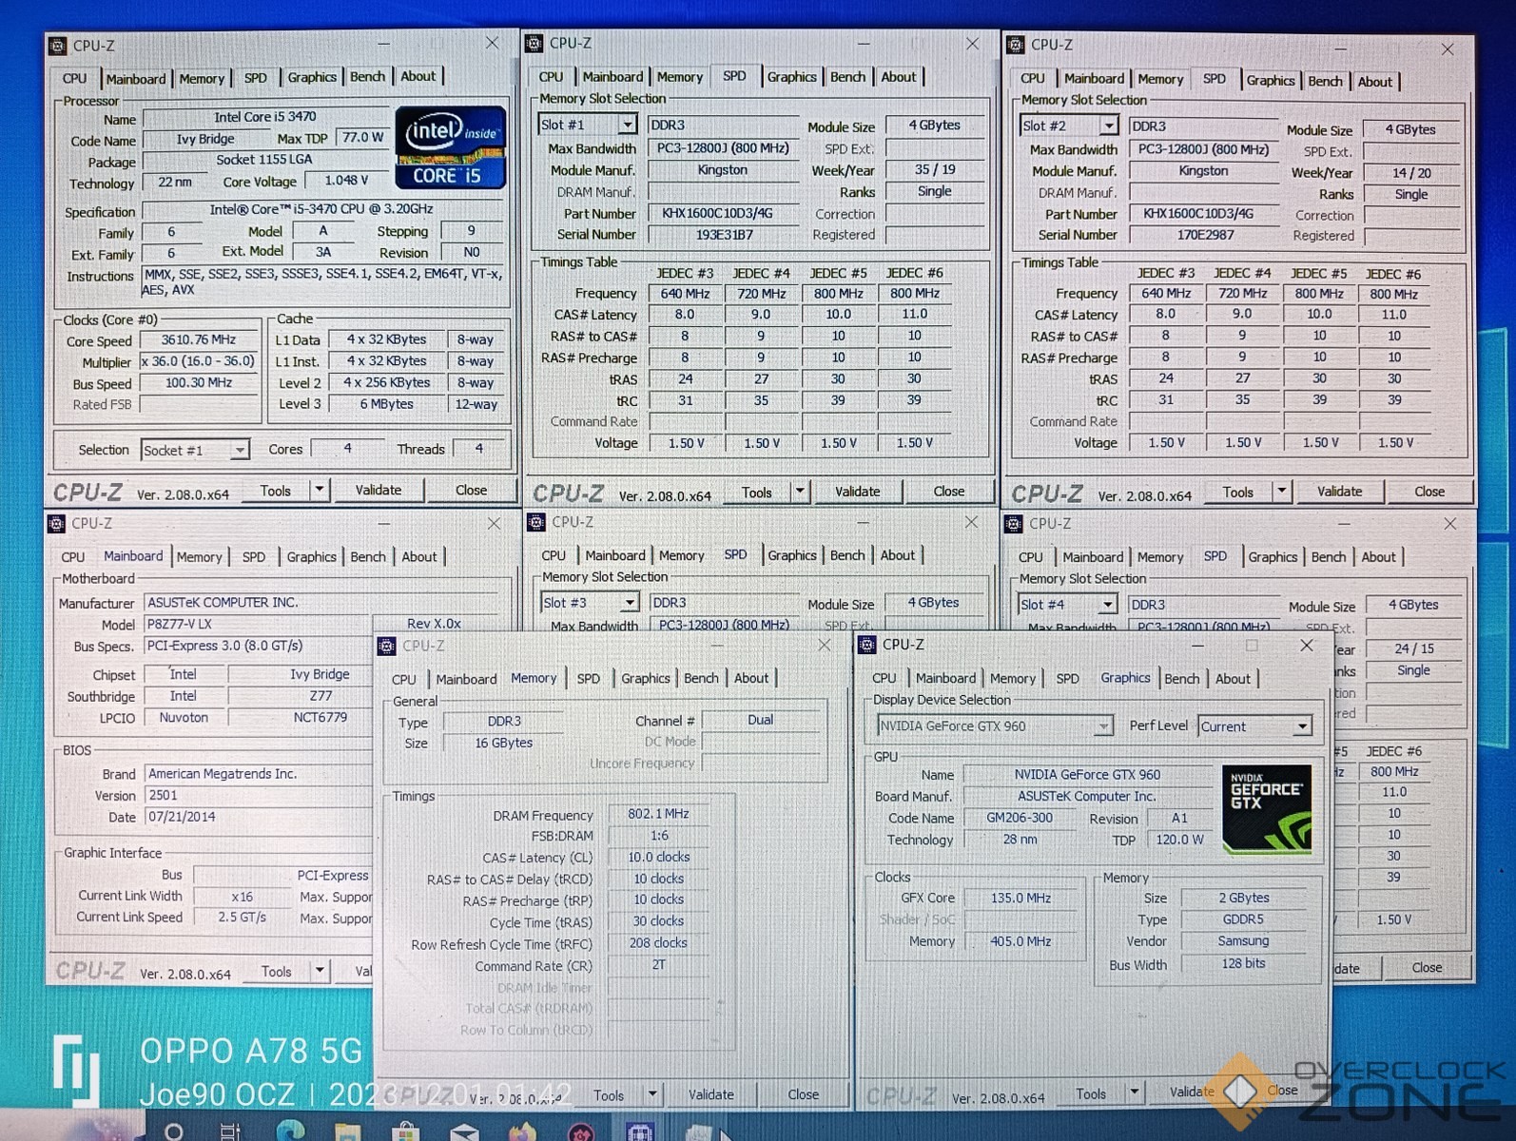Open Slot #3 memory slot dropdown
Image resolution: width=1516 pixels, height=1141 pixels.
(629, 603)
